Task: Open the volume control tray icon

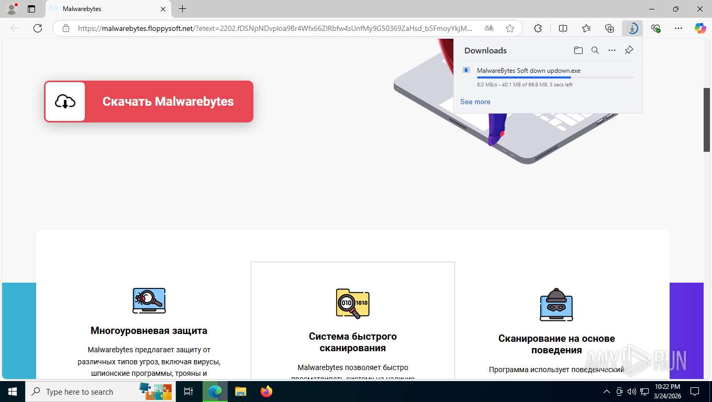Action: coord(631,392)
